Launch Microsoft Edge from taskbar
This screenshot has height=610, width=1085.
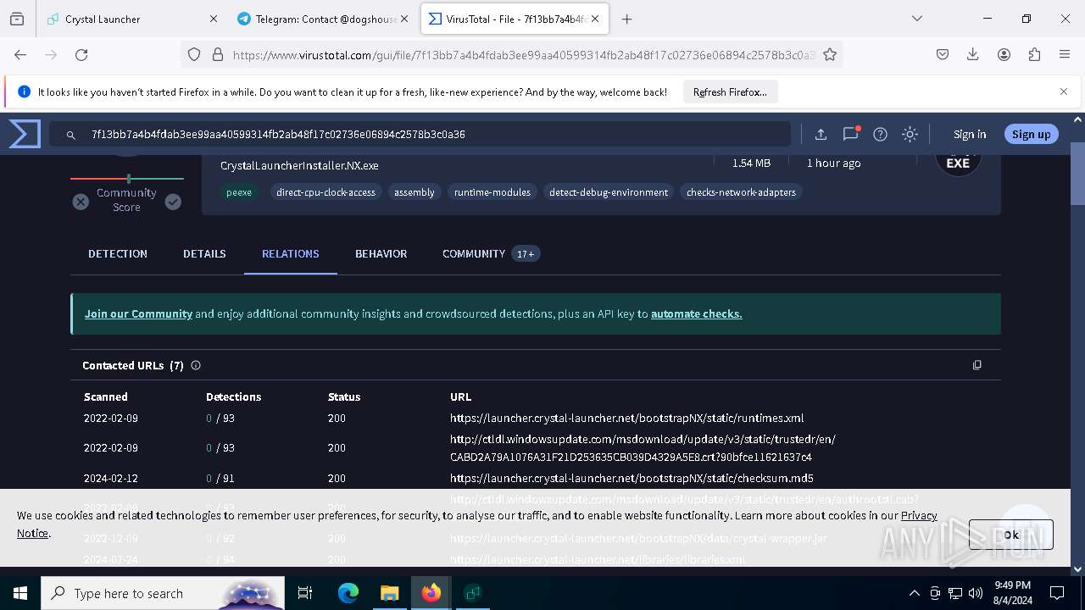[348, 593]
